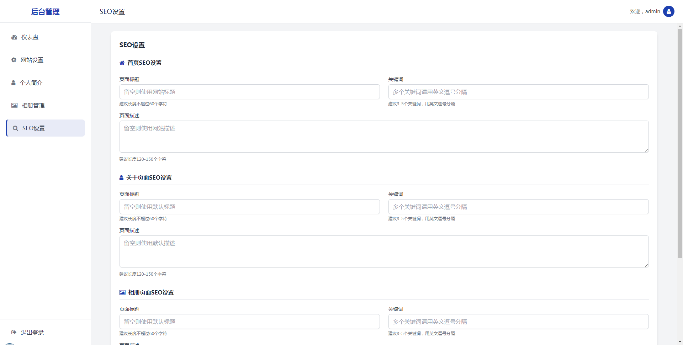Viewport: 683px width, 345px height.
Task: Click the About page 页面标题 input
Action: (249, 207)
